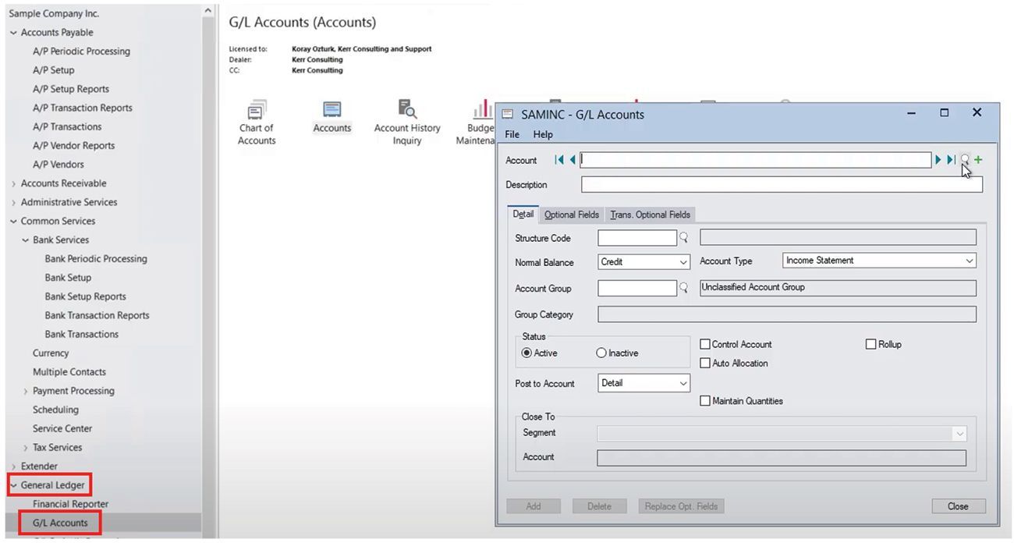This screenshot has width=1014, height=543.
Task: Select Currency in tree
Action: (x=51, y=353)
